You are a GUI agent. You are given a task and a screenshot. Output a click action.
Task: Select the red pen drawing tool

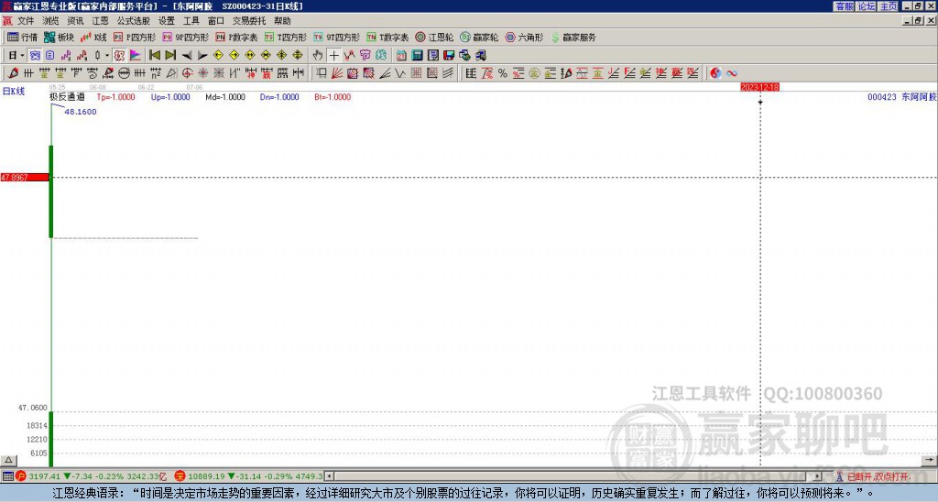point(13,73)
